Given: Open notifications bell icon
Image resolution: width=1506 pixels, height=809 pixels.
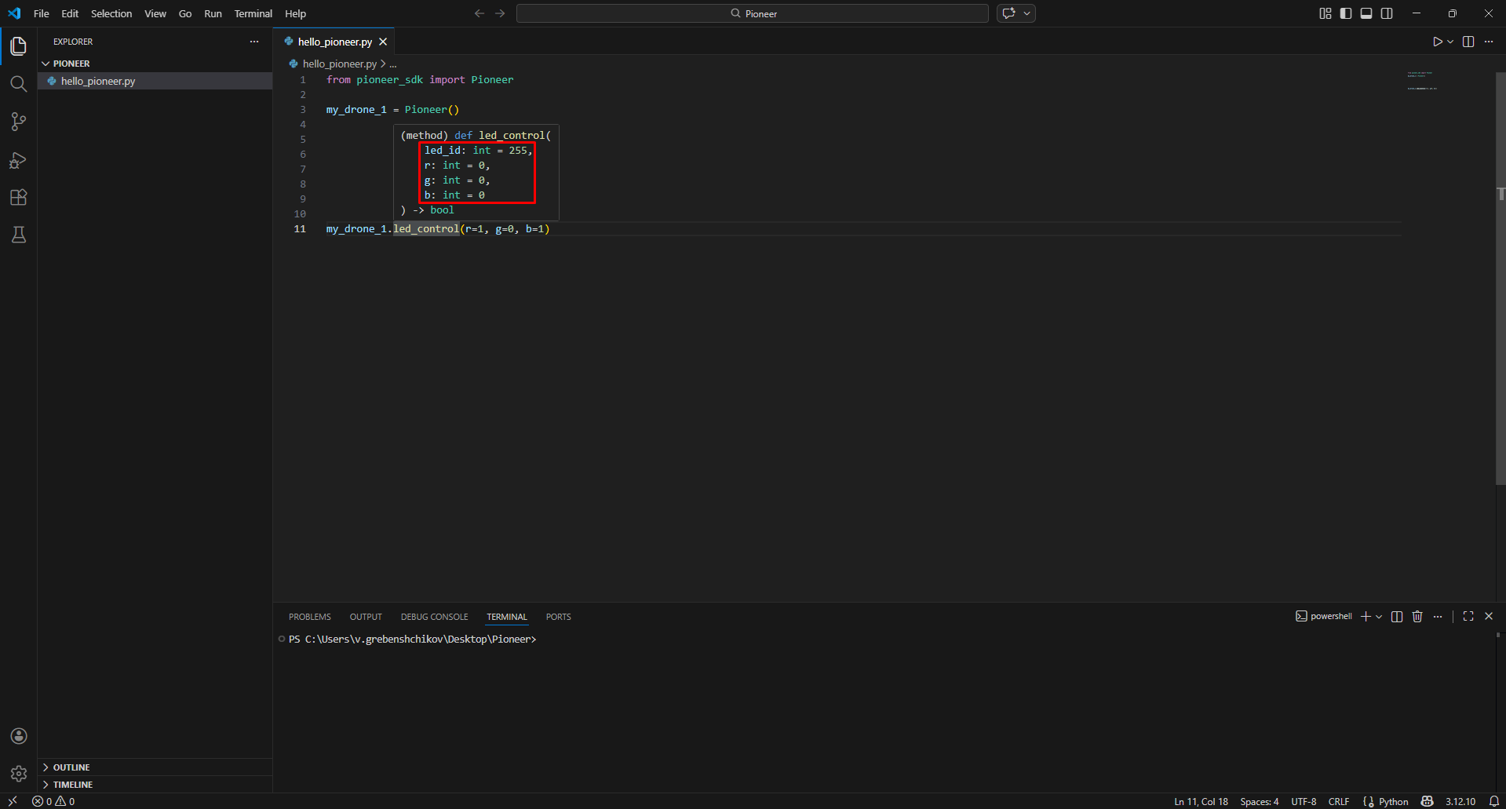Looking at the screenshot, I should (x=1494, y=801).
